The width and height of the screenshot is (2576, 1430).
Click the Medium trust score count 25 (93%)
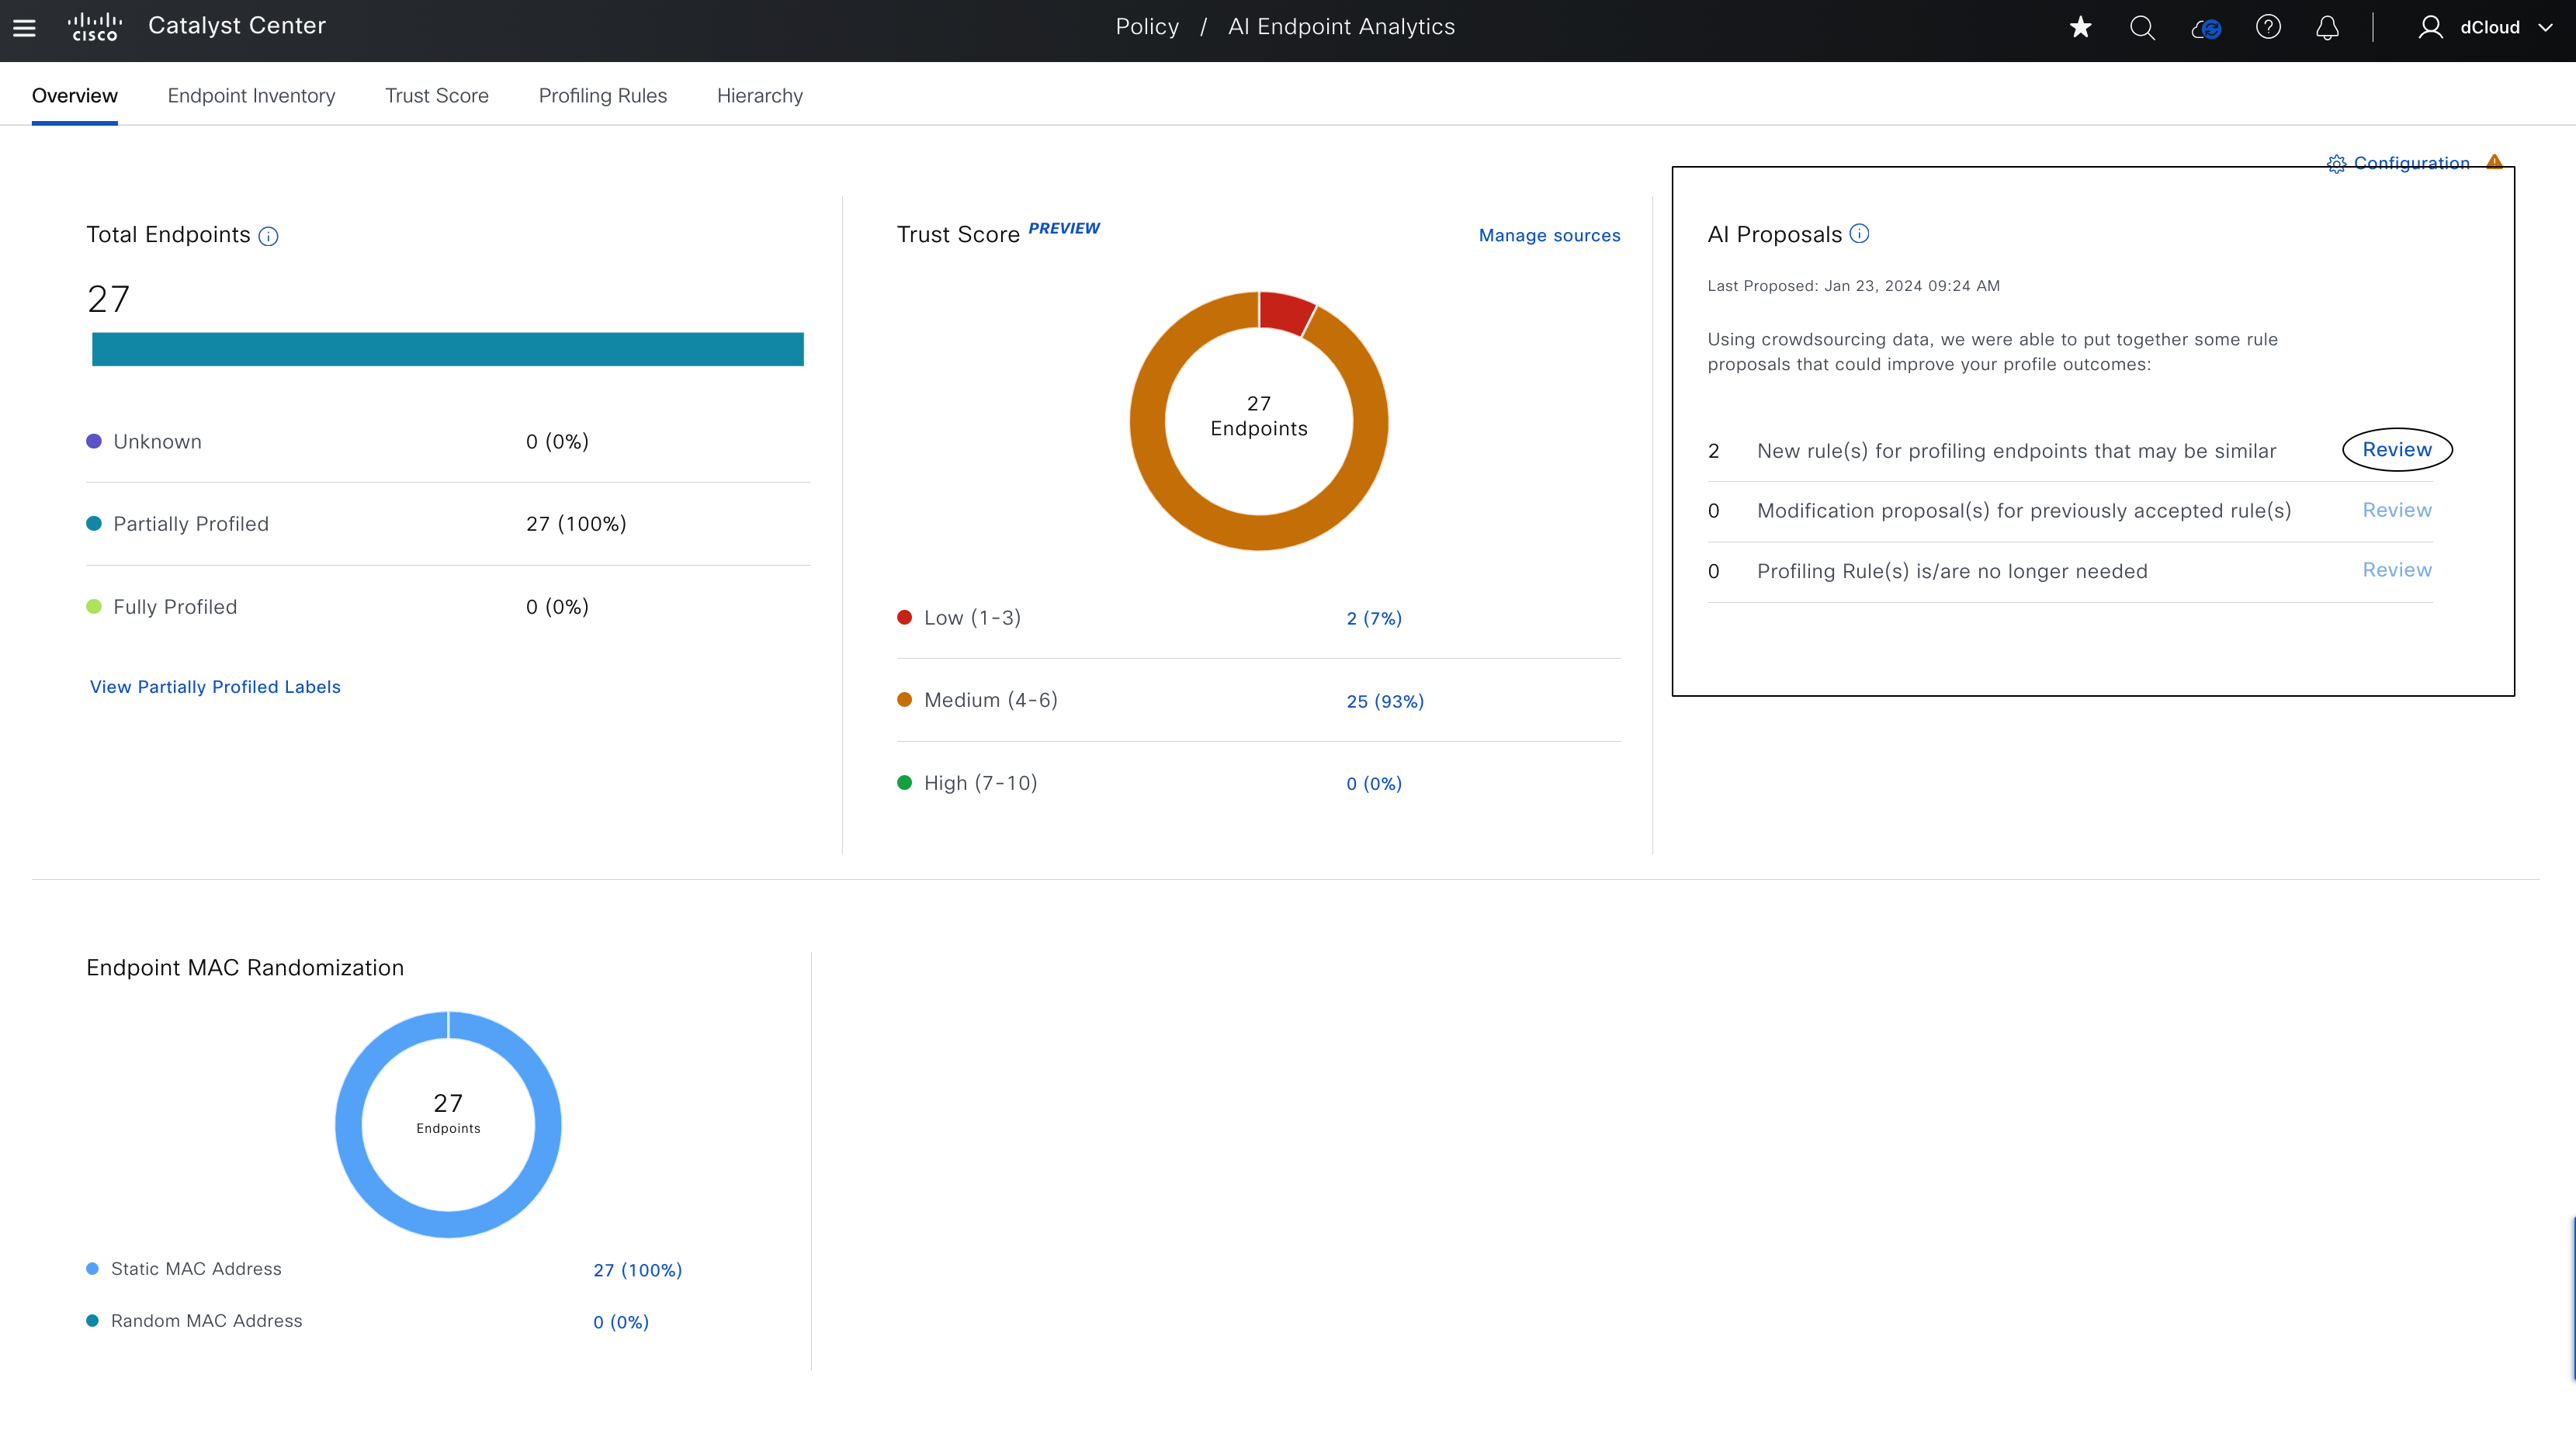[1385, 702]
